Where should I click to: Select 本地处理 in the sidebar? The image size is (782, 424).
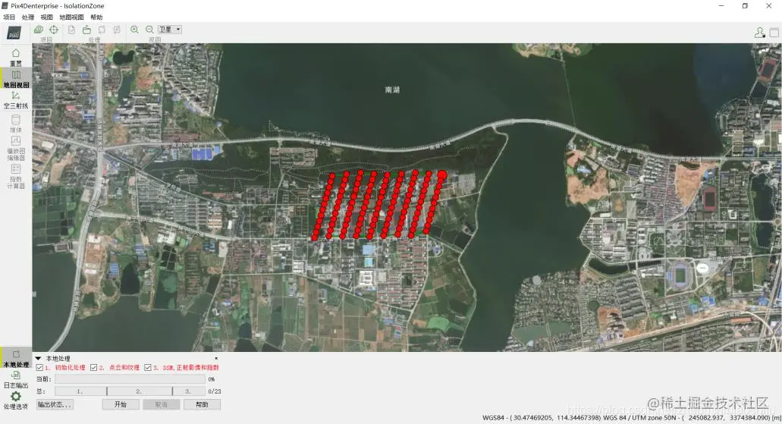(x=16, y=359)
